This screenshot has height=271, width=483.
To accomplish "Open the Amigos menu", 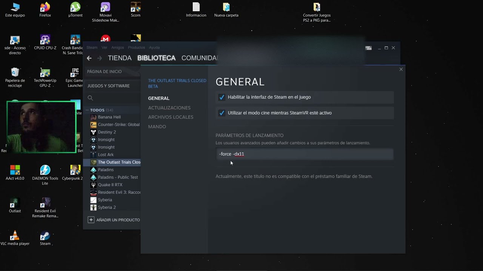I will pos(118,47).
